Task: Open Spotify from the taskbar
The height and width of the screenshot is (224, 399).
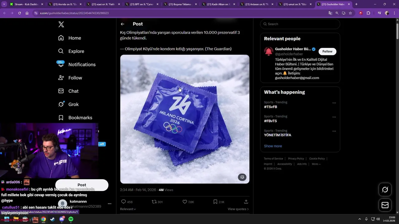Action: coord(71,219)
